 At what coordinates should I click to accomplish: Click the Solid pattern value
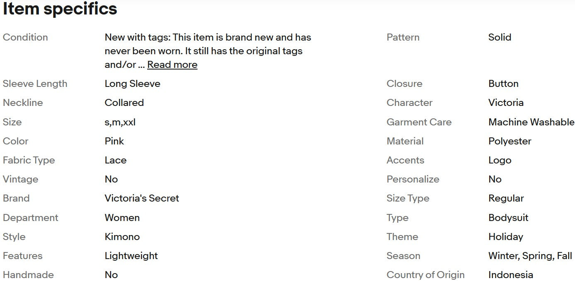(x=500, y=37)
